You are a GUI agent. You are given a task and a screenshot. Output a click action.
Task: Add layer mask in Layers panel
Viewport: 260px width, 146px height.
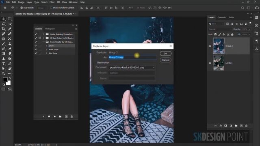pos(226,126)
